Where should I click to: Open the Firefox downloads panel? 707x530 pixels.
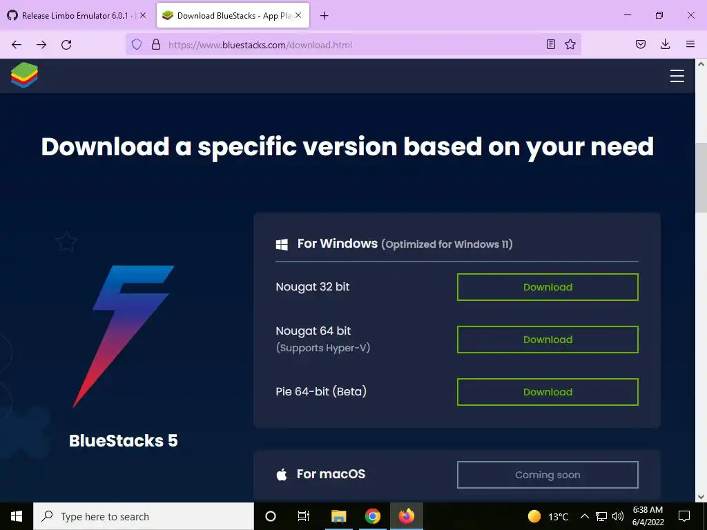coord(665,44)
